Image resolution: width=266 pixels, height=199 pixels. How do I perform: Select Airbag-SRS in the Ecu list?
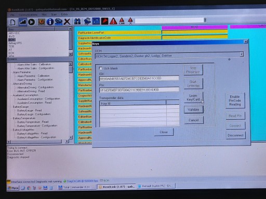(x=15, y=43)
